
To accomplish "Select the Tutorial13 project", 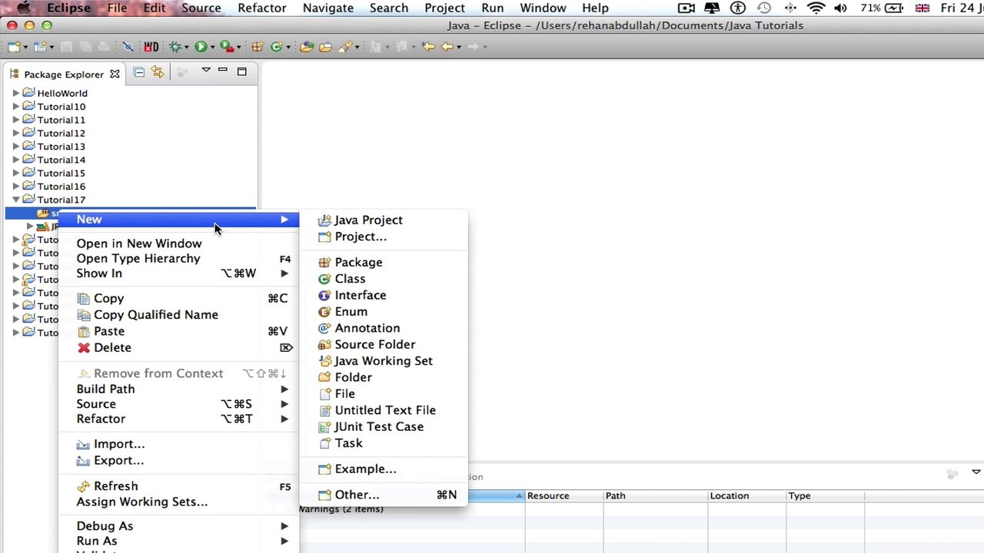I will [x=61, y=147].
